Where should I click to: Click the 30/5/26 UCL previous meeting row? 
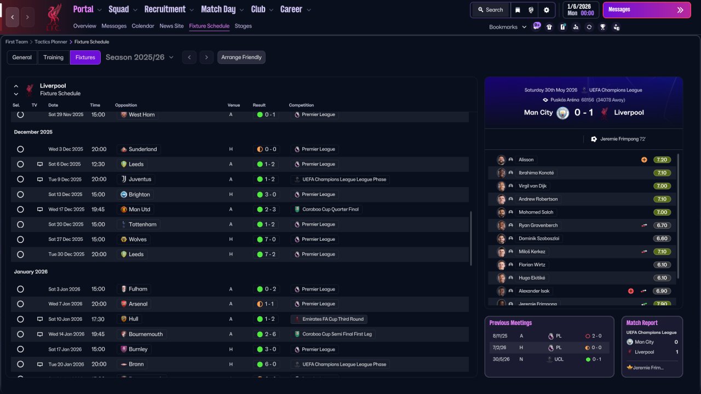[x=549, y=360]
